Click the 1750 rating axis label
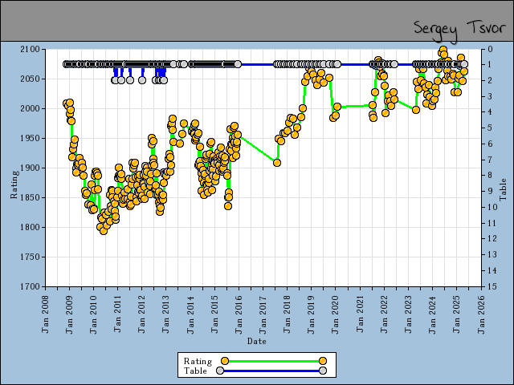This screenshot has height=385, width=514. [x=30, y=257]
